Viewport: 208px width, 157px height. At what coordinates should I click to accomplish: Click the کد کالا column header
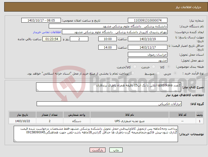click(x=182, y=115)
